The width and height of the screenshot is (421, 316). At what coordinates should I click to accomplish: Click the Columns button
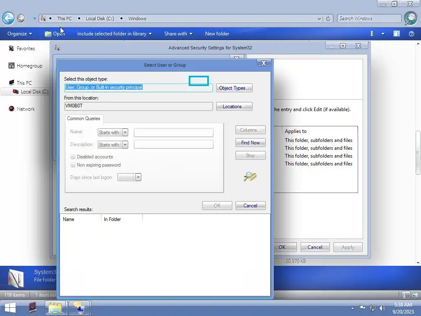(x=250, y=130)
